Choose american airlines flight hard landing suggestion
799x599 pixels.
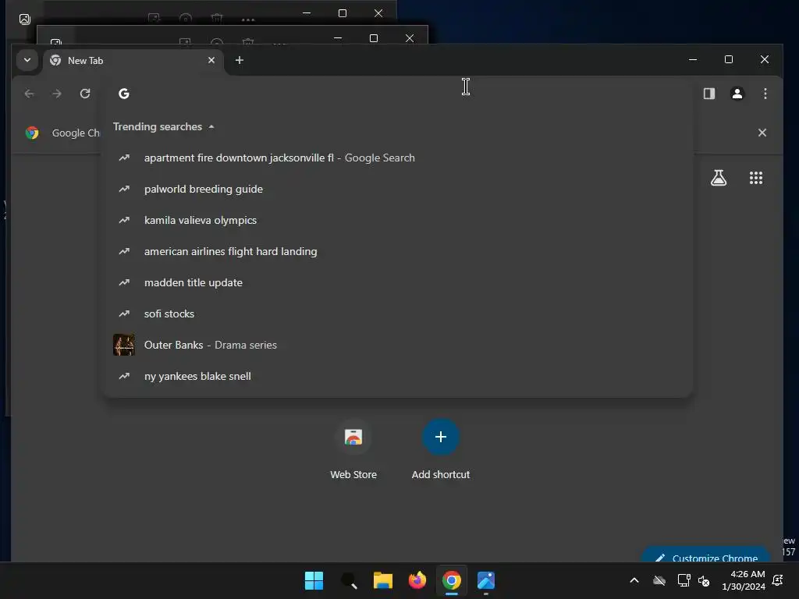399,251
